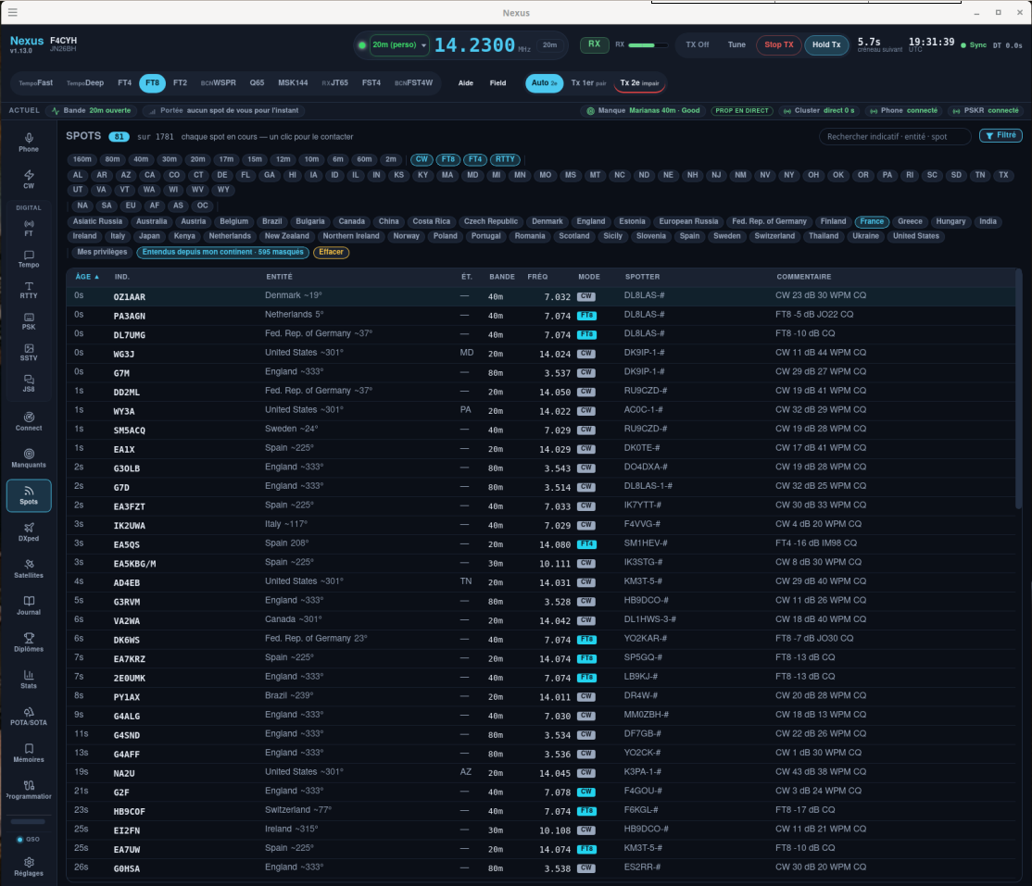Switch to CW mode in sidebar
The height and width of the screenshot is (886, 1032).
point(29,179)
